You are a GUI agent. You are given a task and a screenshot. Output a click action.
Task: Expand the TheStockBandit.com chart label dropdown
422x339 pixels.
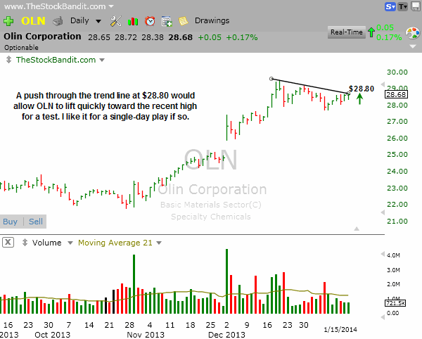[102, 60]
